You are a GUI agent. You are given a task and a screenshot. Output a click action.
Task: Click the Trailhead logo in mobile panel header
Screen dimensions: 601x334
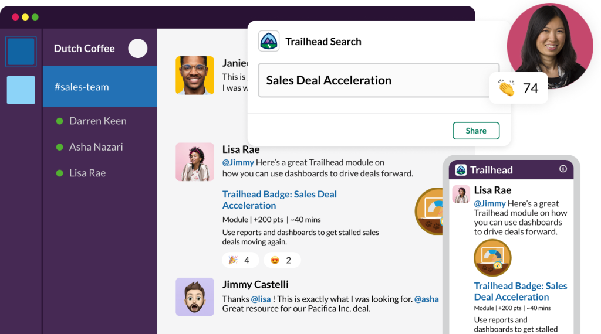[x=461, y=170]
